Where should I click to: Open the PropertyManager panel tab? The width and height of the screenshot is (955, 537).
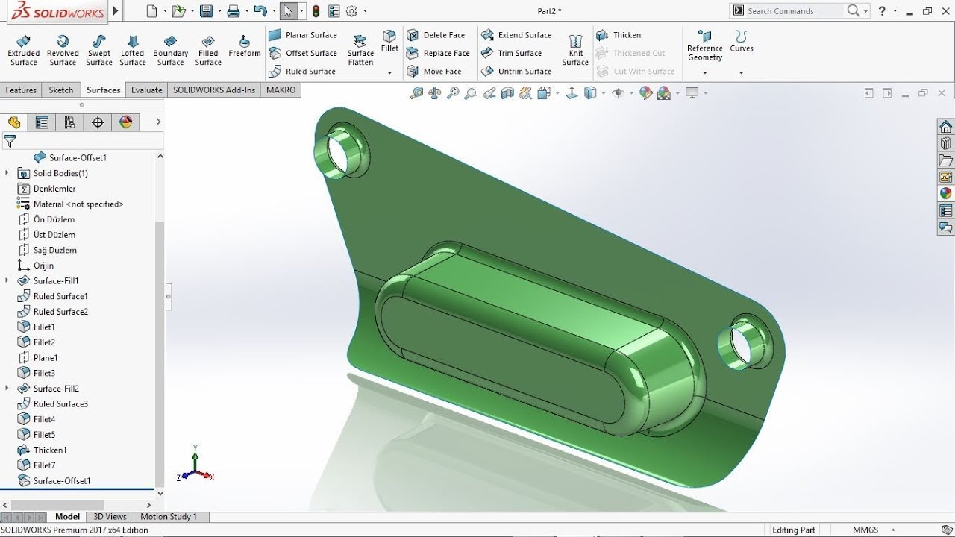[x=42, y=122]
